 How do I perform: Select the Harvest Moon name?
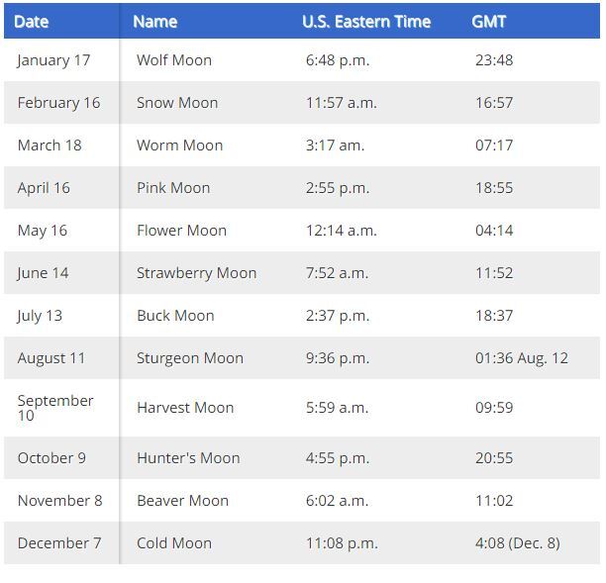pos(185,408)
